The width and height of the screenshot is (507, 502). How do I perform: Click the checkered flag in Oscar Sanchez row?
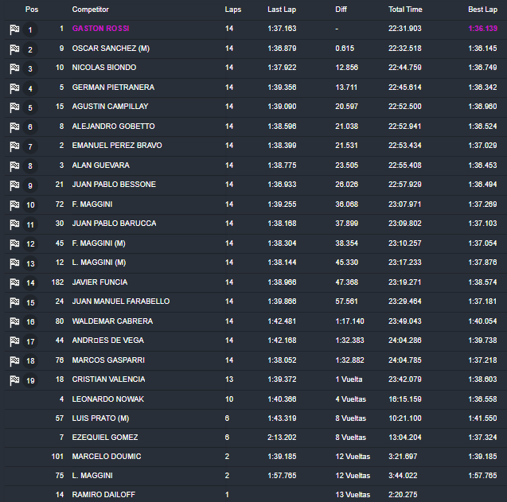click(14, 49)
